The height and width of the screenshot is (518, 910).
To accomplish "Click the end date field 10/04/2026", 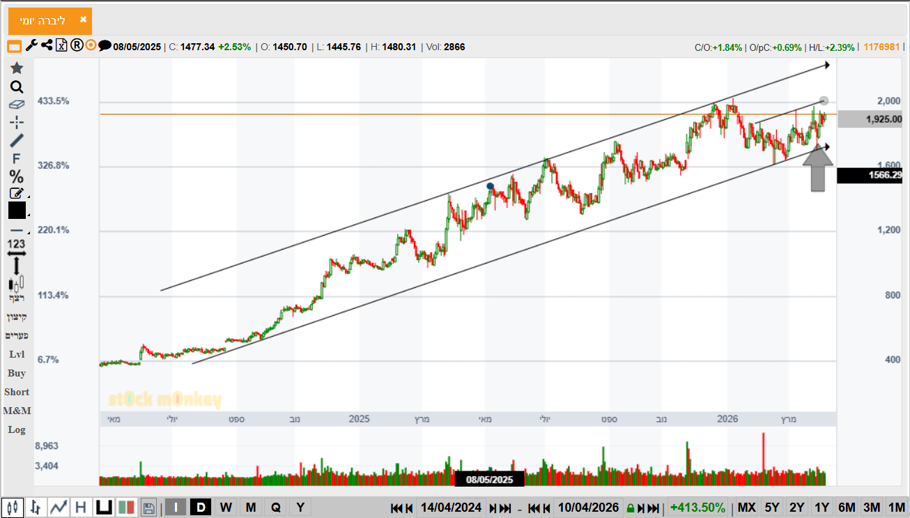I will [x=588, y=508].
